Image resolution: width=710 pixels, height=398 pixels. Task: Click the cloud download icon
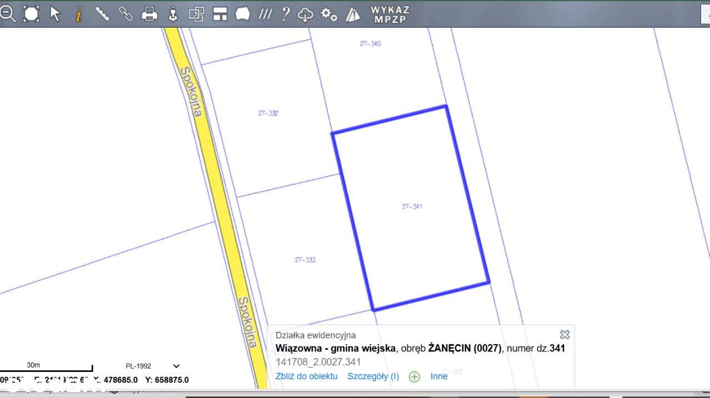(306, 14)
